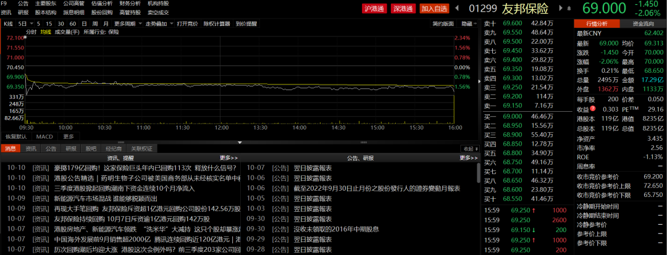Open announcement '沒收未領取的2016年中期股息'
667x255 pixels.
[x=337, y=229]
